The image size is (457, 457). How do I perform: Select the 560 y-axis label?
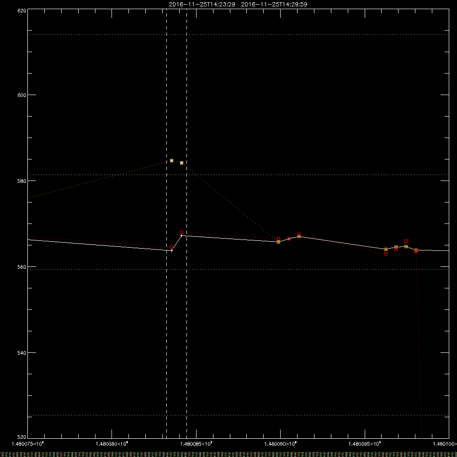point(22,267)
